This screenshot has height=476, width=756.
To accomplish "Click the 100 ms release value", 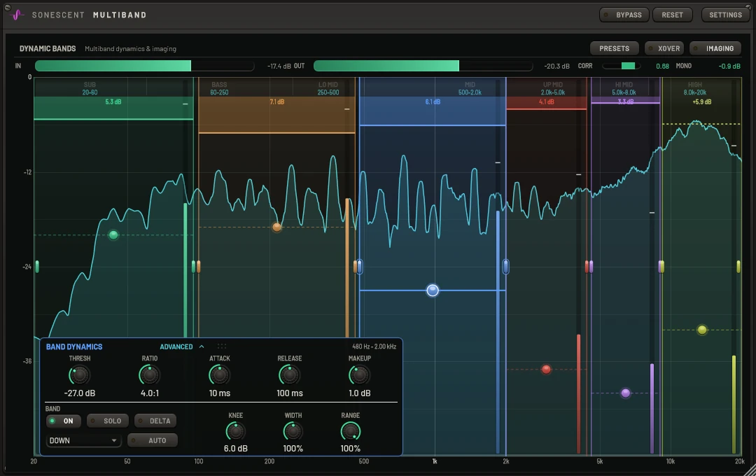I will 290,393.
